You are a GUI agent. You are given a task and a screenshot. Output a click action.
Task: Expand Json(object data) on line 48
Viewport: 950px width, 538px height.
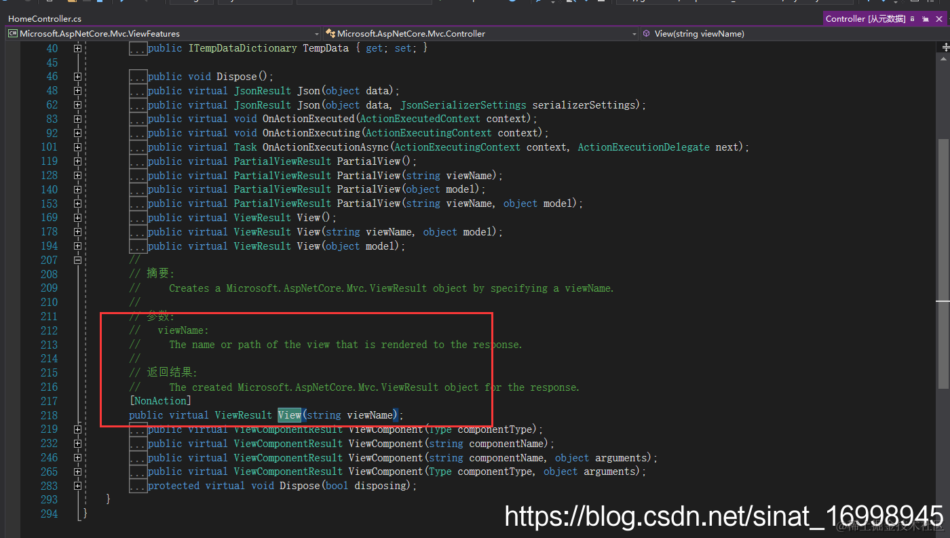click(77, 91)
